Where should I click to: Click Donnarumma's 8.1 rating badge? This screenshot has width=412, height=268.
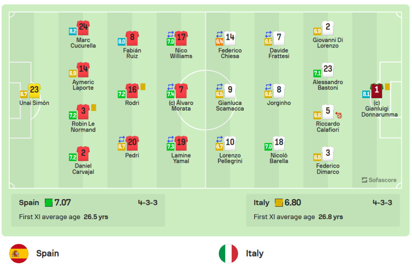[366, 94]
